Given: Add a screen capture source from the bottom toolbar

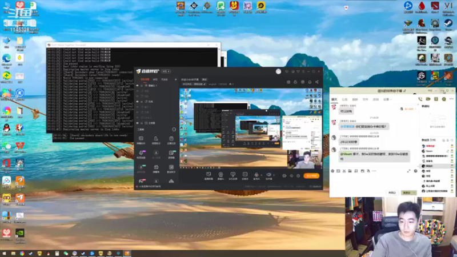Looking at the screenshot, I should [x=209, y=176].
